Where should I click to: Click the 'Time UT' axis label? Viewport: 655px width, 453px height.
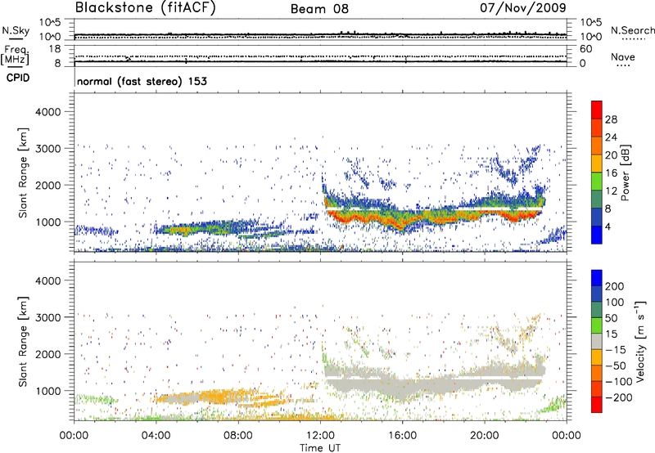[320, 448]
